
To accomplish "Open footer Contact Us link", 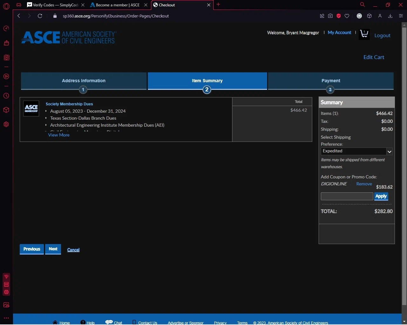I will (145, 323).
